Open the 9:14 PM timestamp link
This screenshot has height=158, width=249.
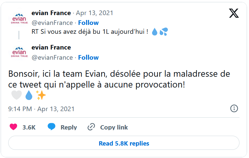[x=41, y=109]
